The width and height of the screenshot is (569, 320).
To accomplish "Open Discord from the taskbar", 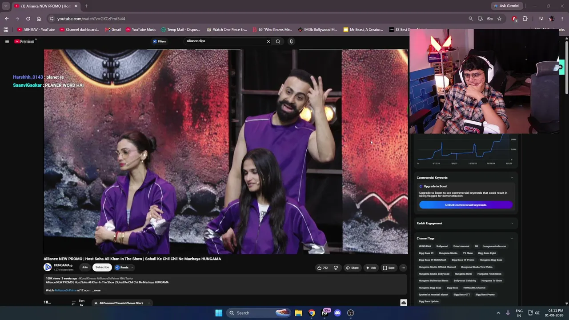I will [x=337, y=313].
